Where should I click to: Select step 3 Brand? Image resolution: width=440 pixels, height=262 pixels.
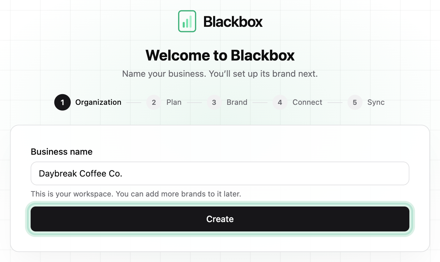(227, 102)
